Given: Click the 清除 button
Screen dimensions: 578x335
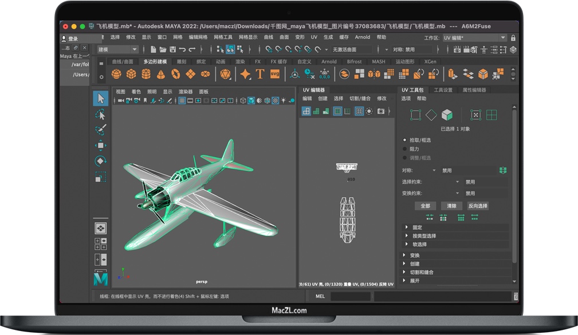Looking at the screenshot, I should point(451,206).
